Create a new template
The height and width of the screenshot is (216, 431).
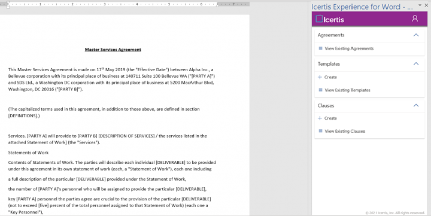pos(330,77)
